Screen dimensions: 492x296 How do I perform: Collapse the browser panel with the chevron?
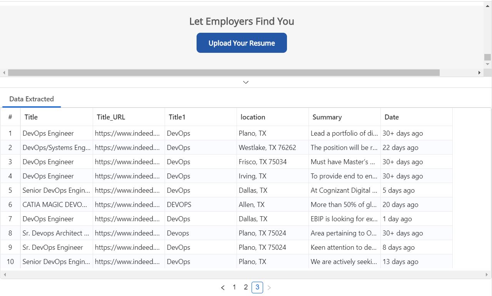tap(246, 82)
